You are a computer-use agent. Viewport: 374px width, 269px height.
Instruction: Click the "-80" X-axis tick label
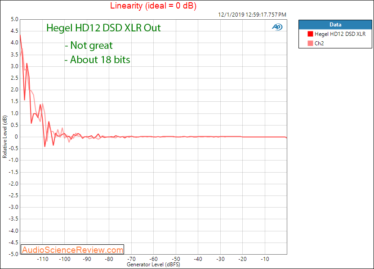[109, 259]
